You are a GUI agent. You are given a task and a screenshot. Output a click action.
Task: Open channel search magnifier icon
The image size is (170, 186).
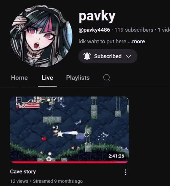tap(107, 78)
